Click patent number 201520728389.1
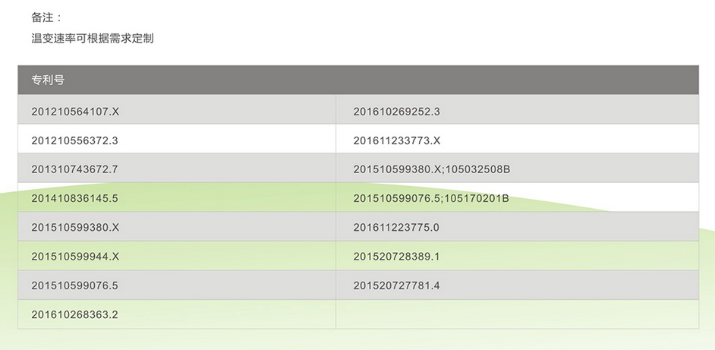 click(396, 257)
